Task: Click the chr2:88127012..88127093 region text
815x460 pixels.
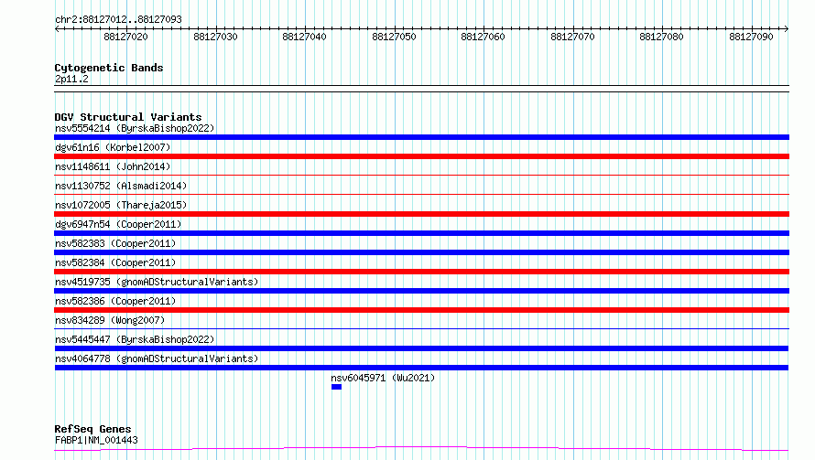Action: click(x=118, y=20)
